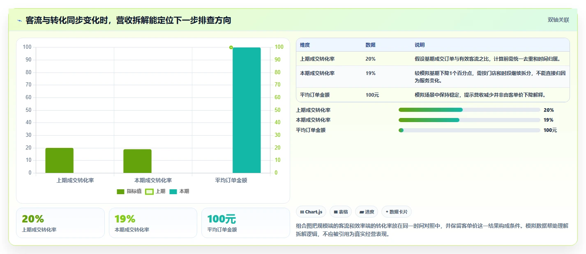Click the line point marker atop teal bar
586x254 pixels.
[231, 48]
